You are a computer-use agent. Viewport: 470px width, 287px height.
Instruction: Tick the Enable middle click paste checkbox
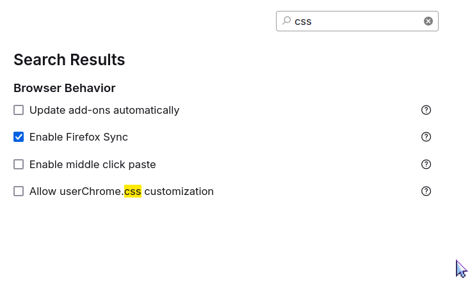tap(19, 164)
